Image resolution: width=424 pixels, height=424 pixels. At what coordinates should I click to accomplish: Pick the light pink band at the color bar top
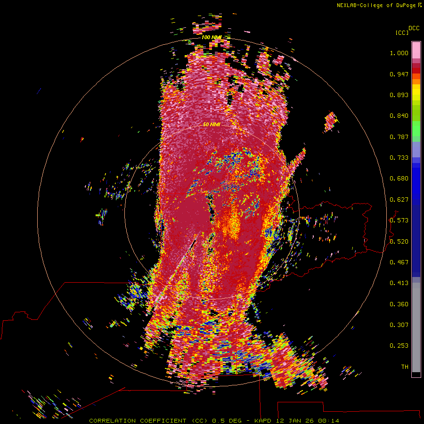coord(416,50)
